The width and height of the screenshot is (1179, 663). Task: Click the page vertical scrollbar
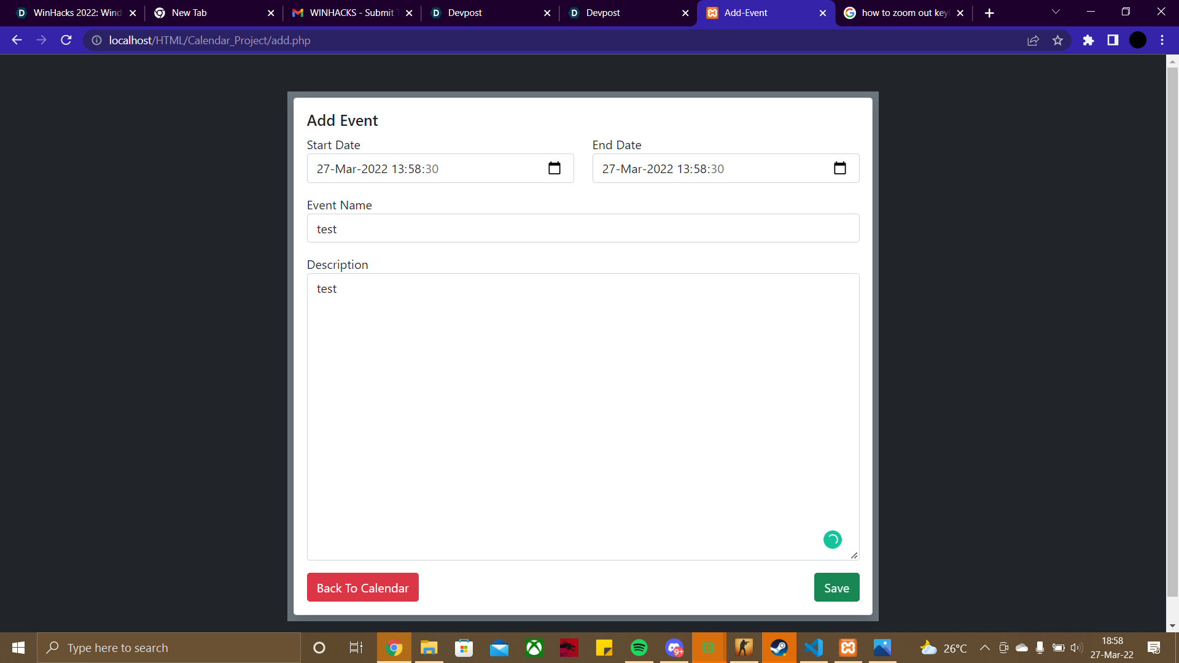click(x=1172, y=331)
